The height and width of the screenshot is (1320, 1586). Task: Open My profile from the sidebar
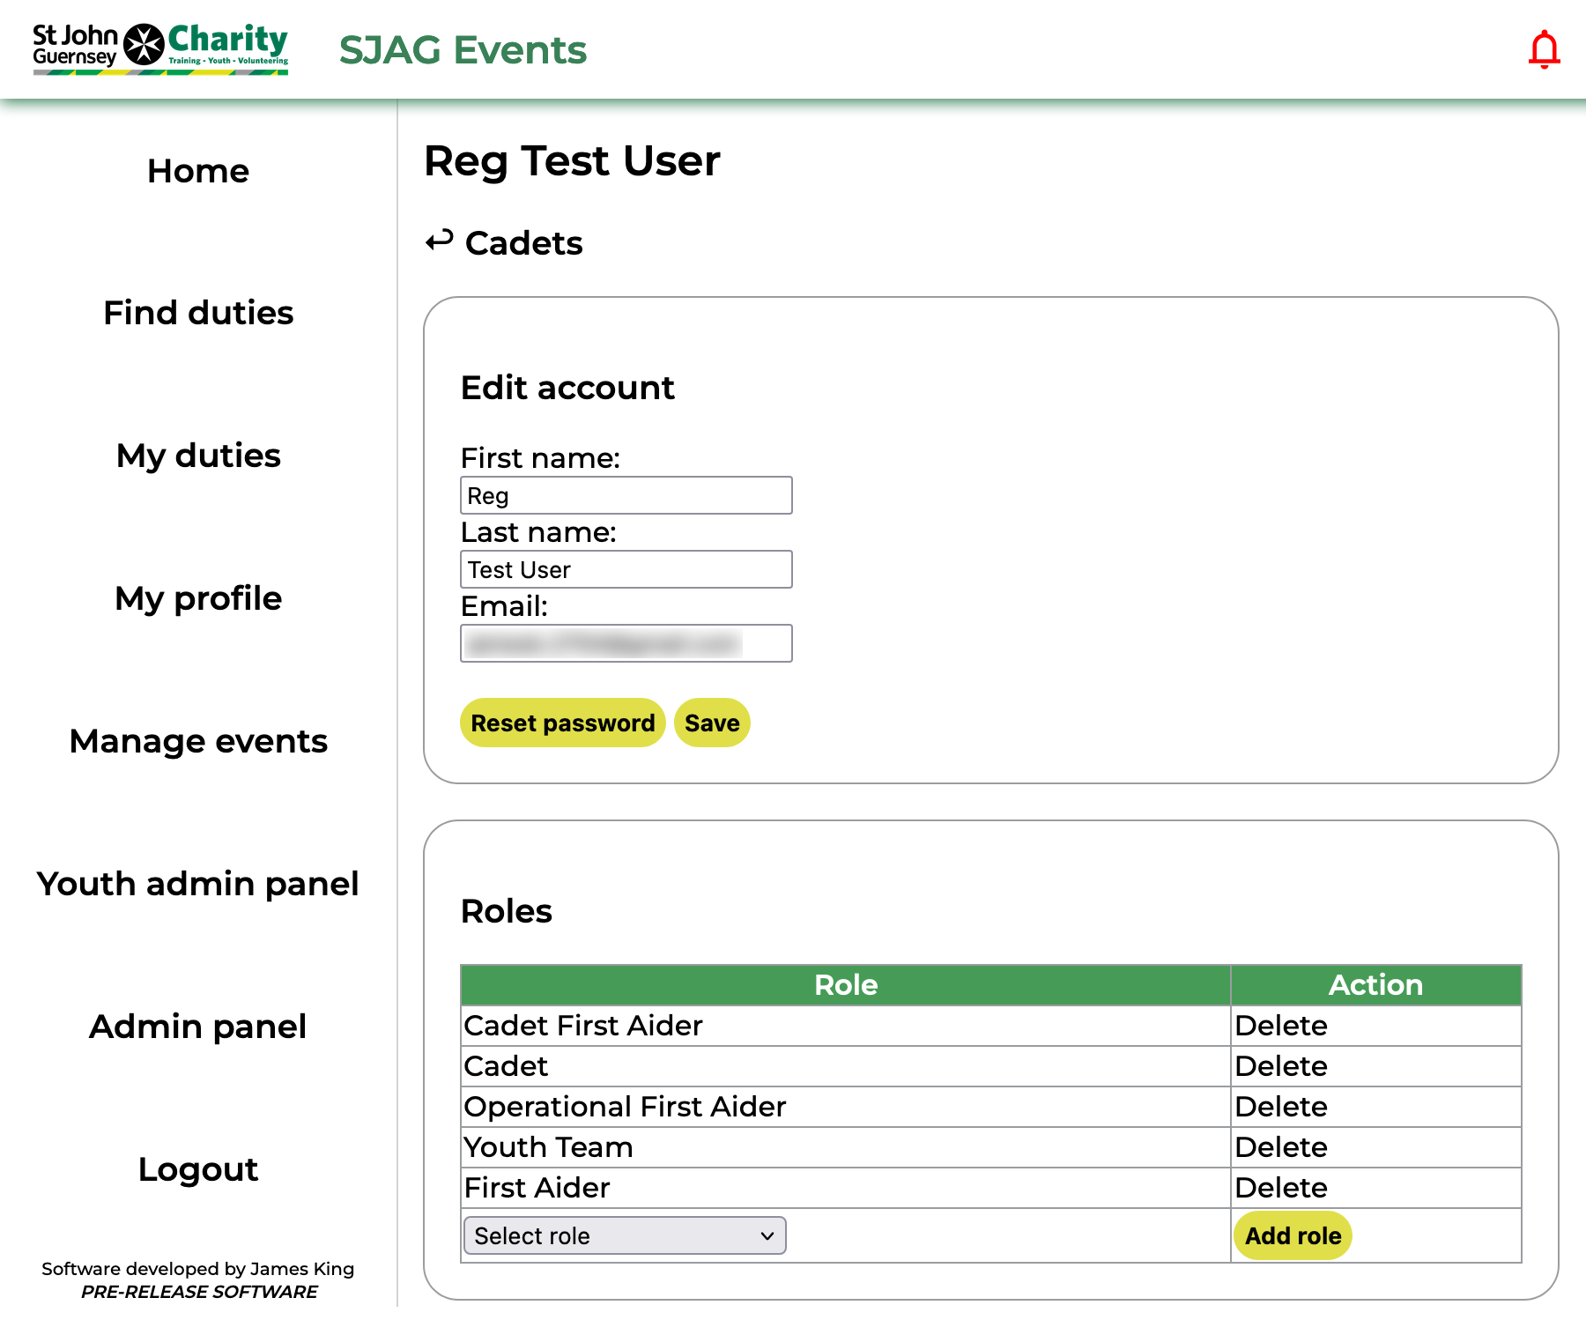(198, 598)
